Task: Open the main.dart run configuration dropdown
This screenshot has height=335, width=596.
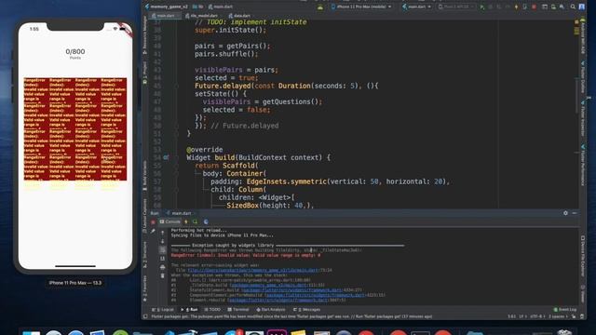Action: (416, 7)
